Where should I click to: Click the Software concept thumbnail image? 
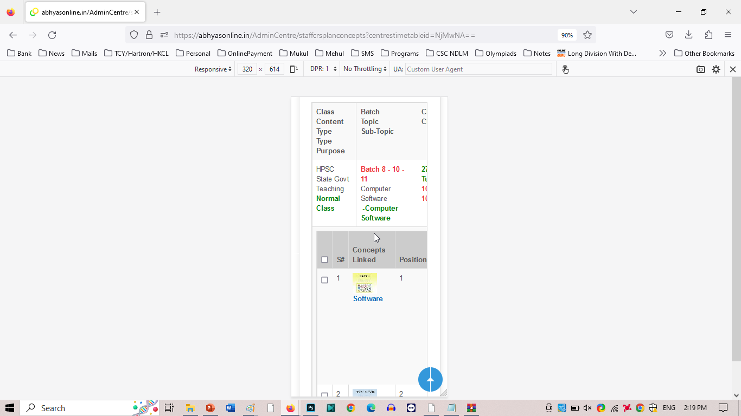click(x=365, y=283)
